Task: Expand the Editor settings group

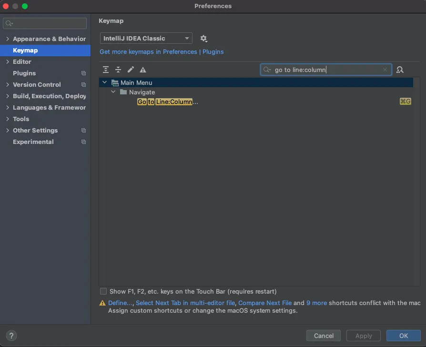Action: point(8,61)
